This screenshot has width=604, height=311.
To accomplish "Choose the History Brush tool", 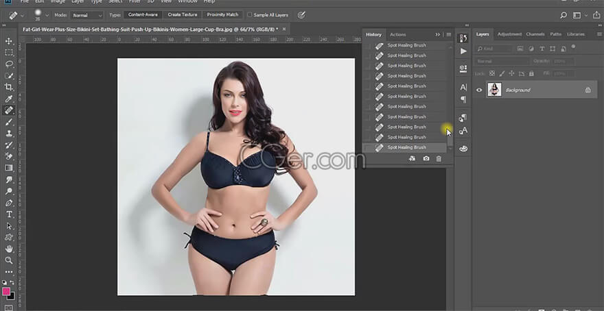I will pyautogui.click(x=9, y=145).
